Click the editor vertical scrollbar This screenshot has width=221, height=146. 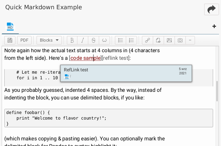pyautogui.click(x=217, y=91)
